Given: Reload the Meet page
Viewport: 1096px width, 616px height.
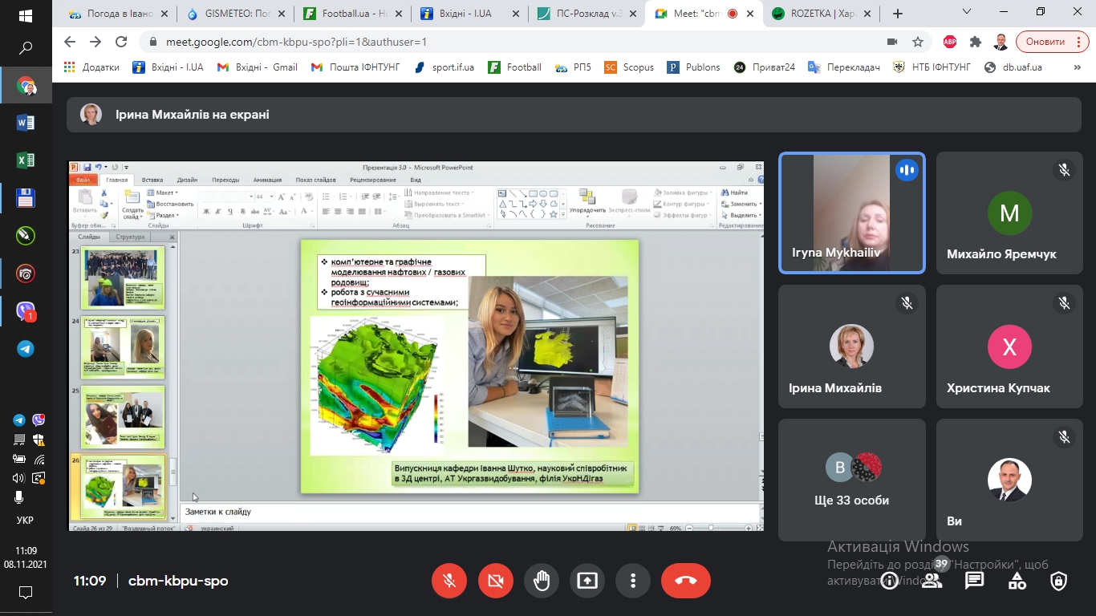Looking at the screenshot, I should coord(121,42).
